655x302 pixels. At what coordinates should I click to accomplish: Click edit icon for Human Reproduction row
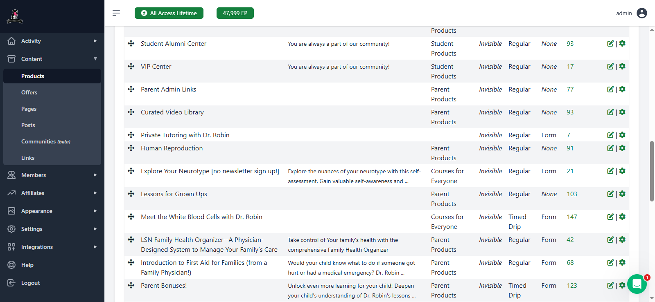coord(610,148)
